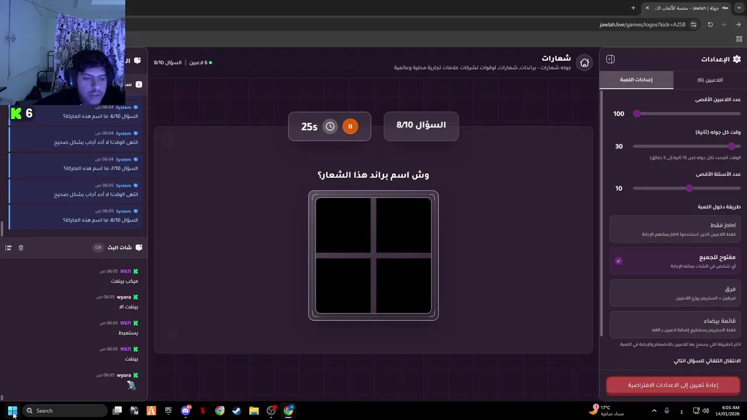Click the system message السؤال 8/10: ما اسم هذه الماركة؟
Viewport: 747px width, 420px height.
pos(100,220)
